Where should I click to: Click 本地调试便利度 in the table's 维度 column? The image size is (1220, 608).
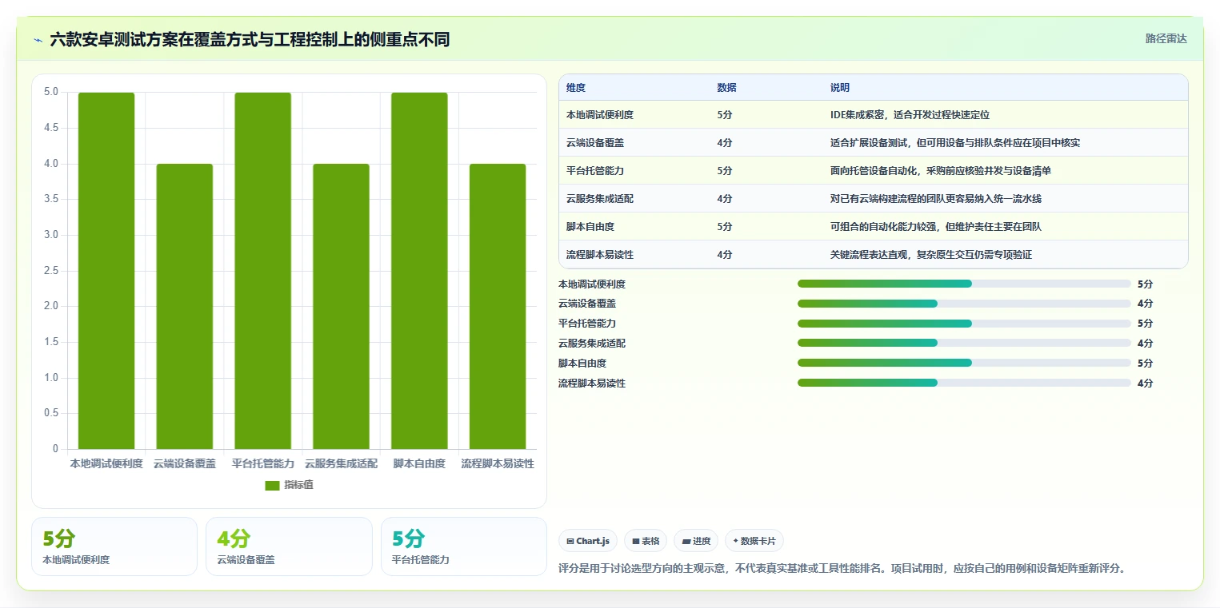click(x=600, y=115)
